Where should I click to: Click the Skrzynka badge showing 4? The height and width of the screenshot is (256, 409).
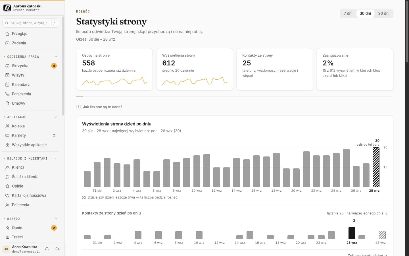point(54,66)
